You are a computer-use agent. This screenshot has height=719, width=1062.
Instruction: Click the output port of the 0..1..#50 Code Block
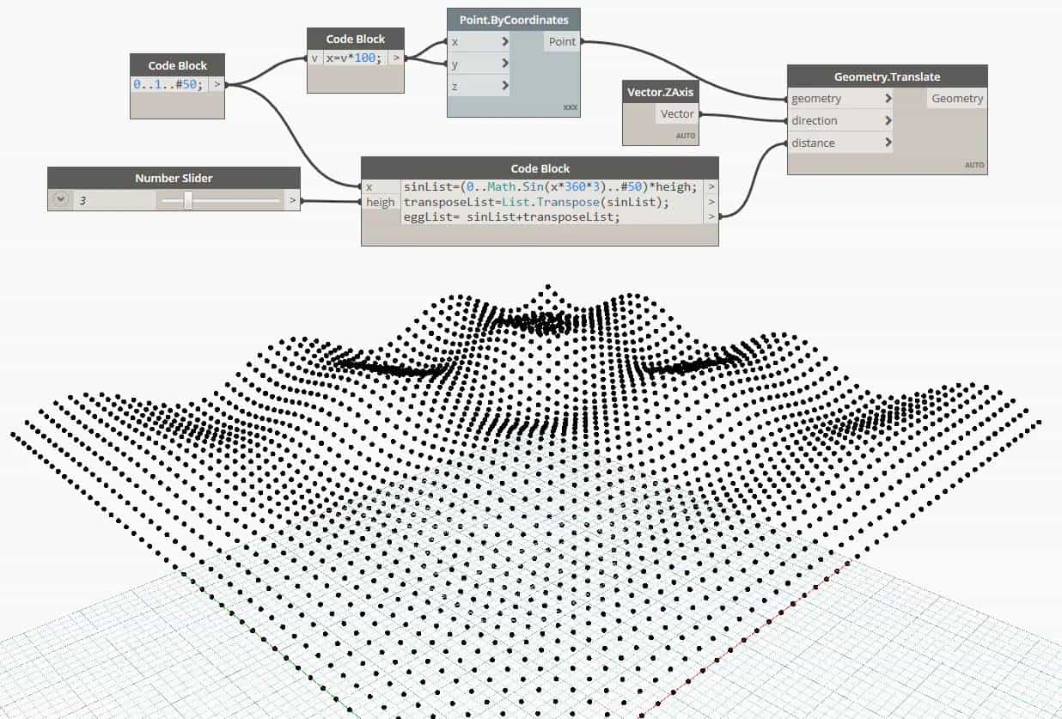(x=218, y=83)
